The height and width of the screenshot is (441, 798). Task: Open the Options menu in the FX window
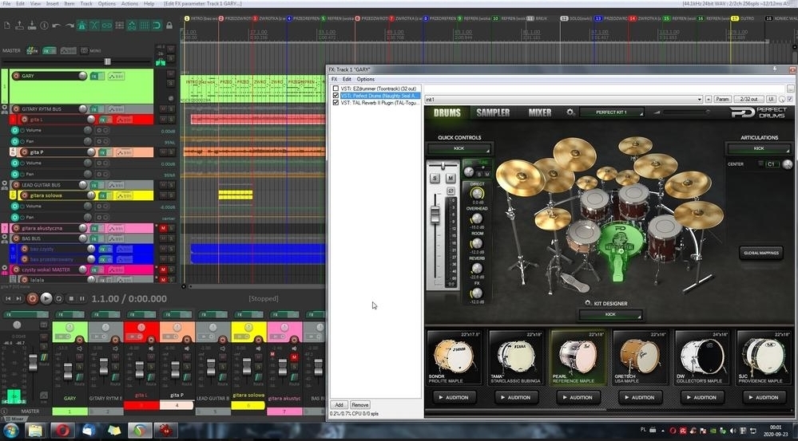[366, 79]
